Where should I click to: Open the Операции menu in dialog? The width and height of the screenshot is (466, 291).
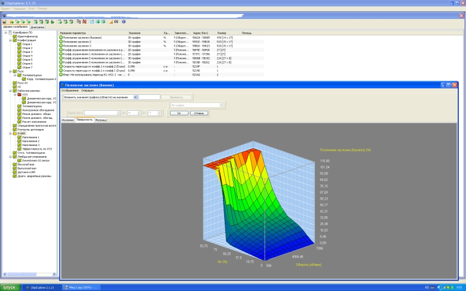[88, 90]
